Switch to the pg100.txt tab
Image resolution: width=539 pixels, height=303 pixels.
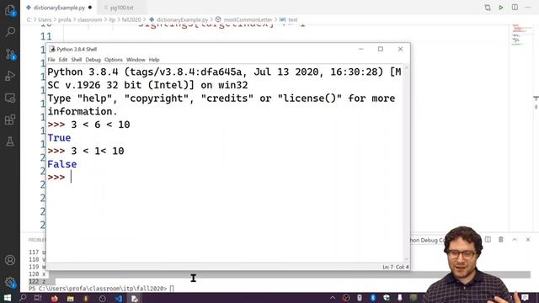click(x=121, y=8)
